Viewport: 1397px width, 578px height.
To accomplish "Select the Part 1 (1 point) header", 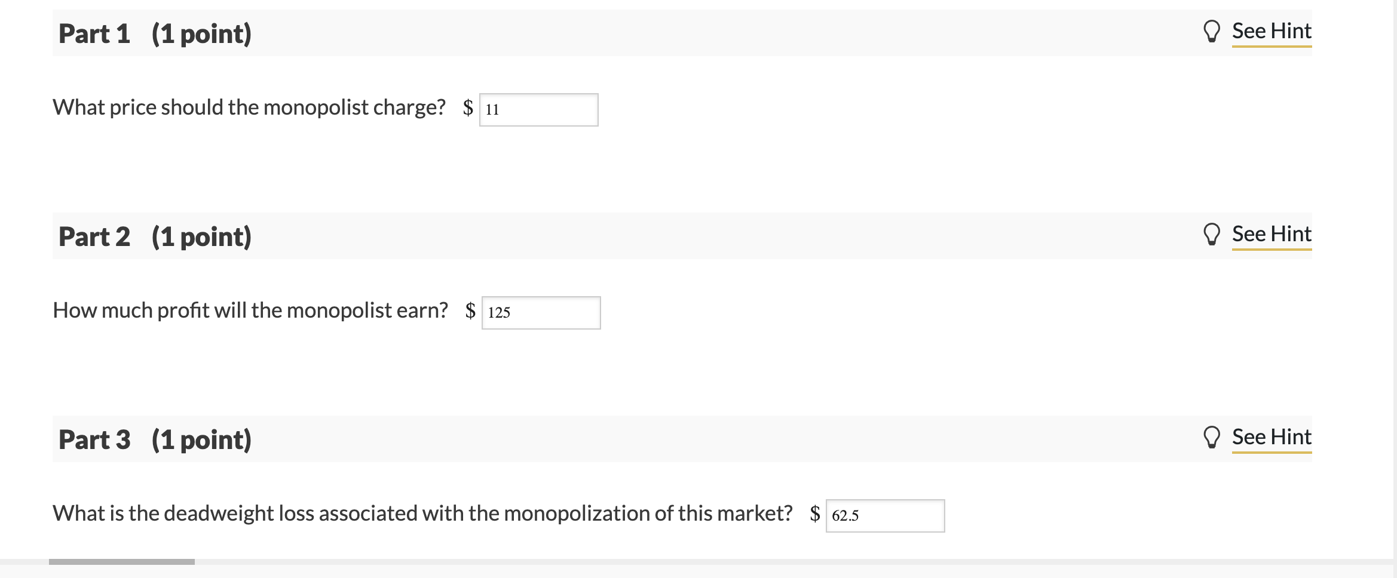I will pos(155,33).
